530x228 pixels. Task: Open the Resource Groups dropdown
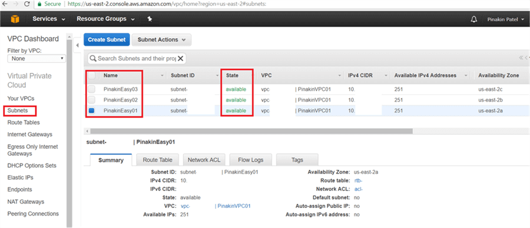pos(105,19)
